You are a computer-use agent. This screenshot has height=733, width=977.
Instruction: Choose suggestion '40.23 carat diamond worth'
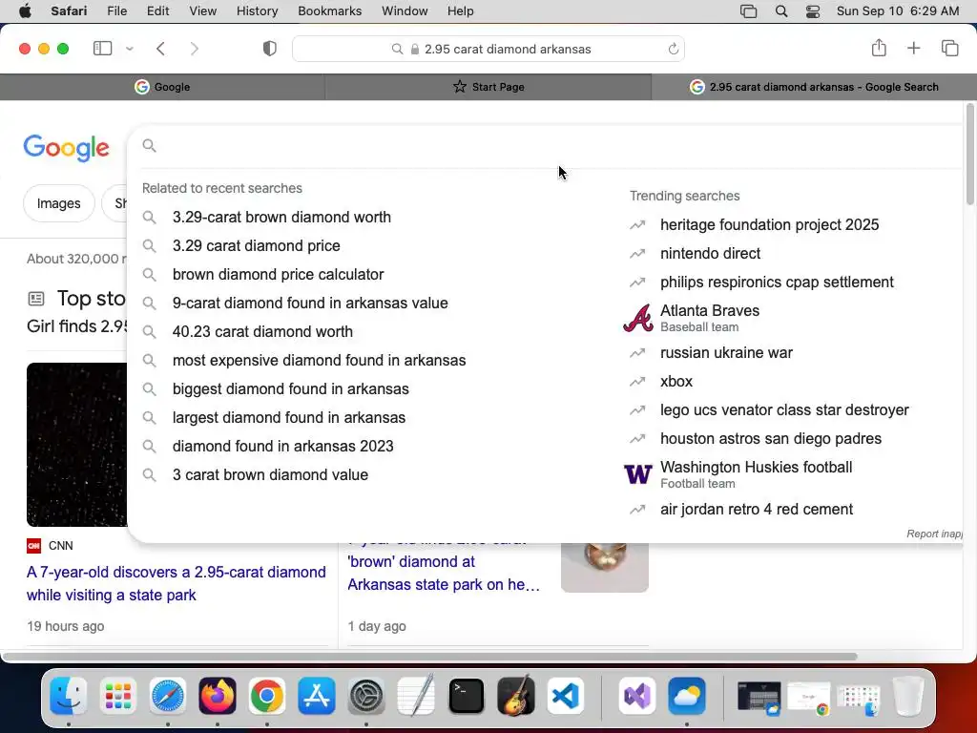pos(262,331)
